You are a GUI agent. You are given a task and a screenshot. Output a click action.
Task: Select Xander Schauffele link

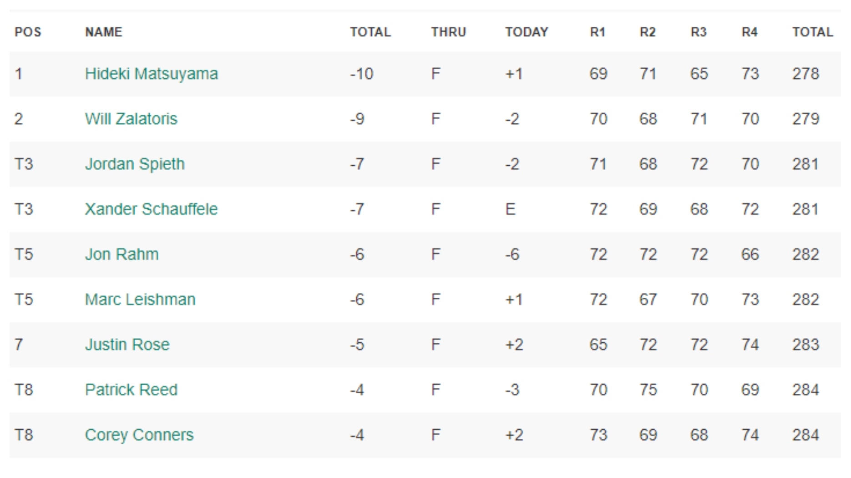151,209
